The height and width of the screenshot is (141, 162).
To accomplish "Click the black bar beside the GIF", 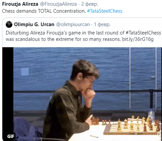I will (x=8, y=90).
